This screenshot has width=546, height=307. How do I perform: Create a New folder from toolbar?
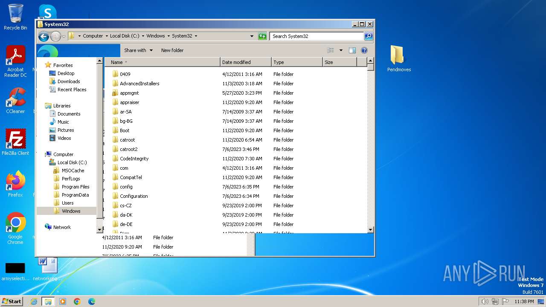172,50
